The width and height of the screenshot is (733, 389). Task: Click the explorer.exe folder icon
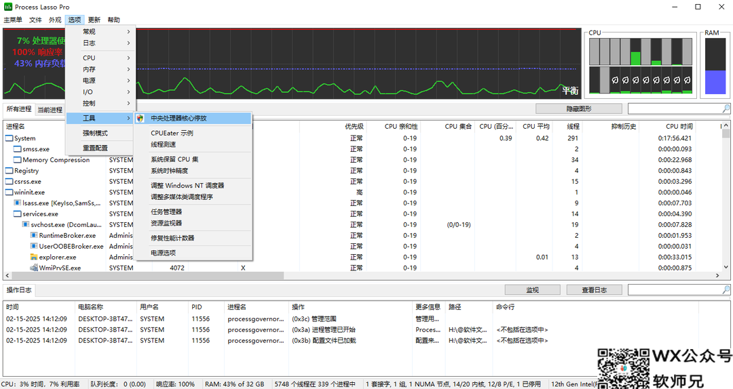pyautogui.click(x=34, y=257)
